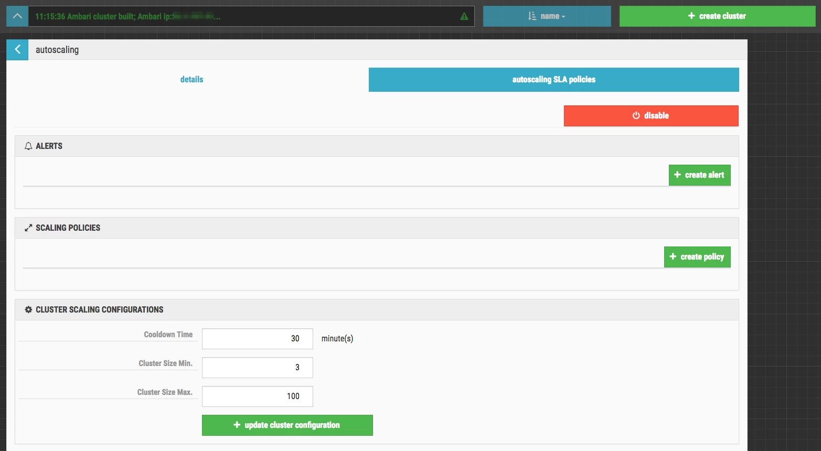This screenshot has height=451, width=821.
Task: Focus the Cluster Size Max. input field
Action: (258, 396)
